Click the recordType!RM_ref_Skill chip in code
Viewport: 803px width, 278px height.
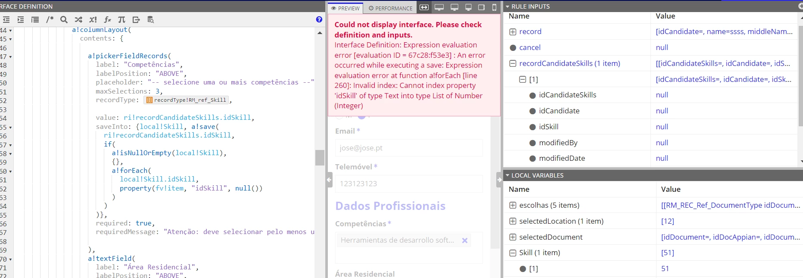pyautogui.click(x=186, y=100)
